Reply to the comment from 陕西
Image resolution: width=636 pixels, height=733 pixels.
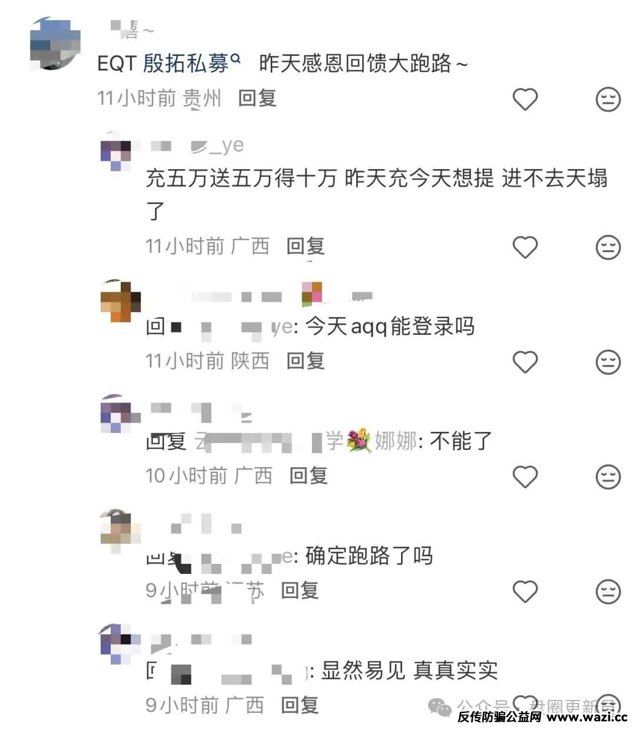click(x=306, y=361)
